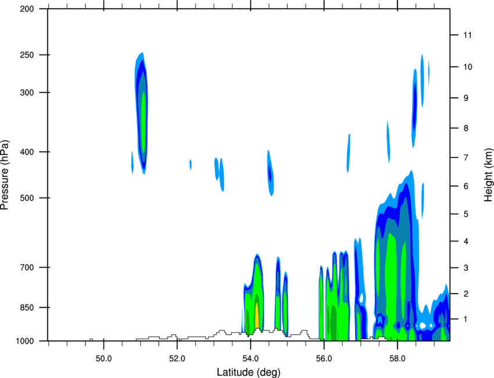The image size is (494, 378).
Task: Click the 54.0 latitude tick label
Action: (250, 359)
